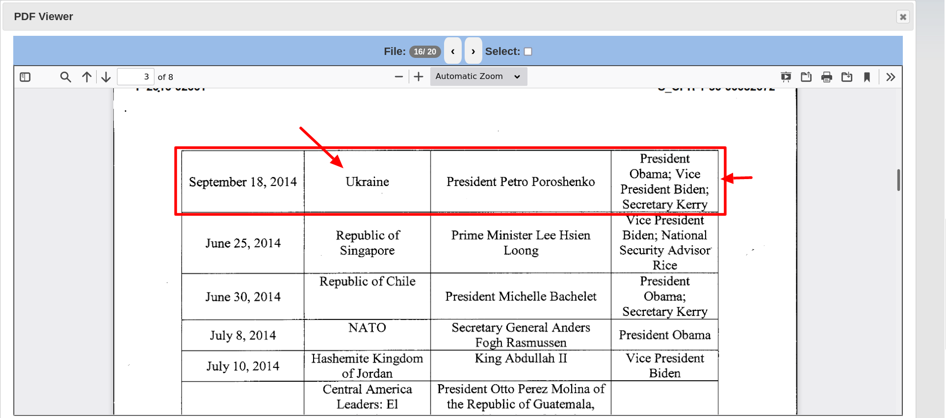Select 'President Otto Perez Molina' cell
The image size is (946, 418).
pos(521,398)
